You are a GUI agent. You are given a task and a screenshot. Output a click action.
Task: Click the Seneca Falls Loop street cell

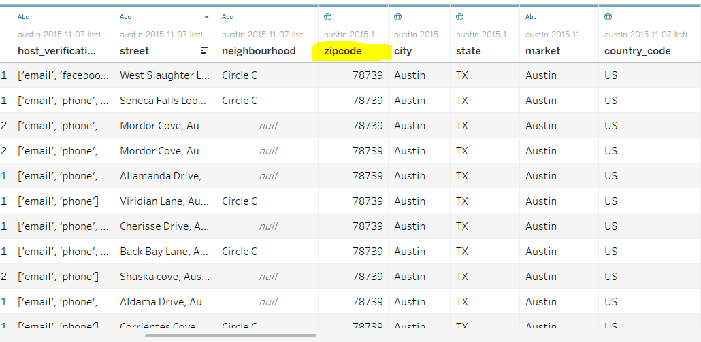[164, 101]
